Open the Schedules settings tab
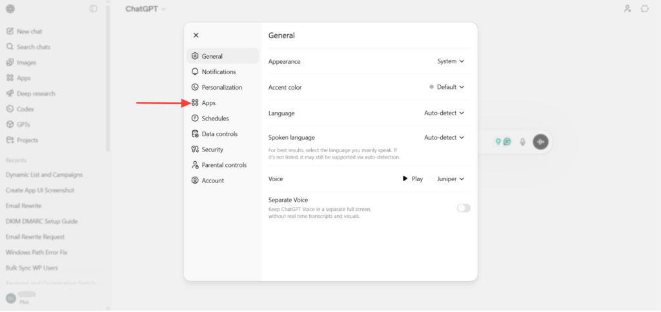661x312 pixels. pos(223,119)
